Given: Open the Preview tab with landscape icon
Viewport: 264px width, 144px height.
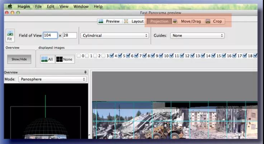Looking at the screenshot, I should 109,21.
